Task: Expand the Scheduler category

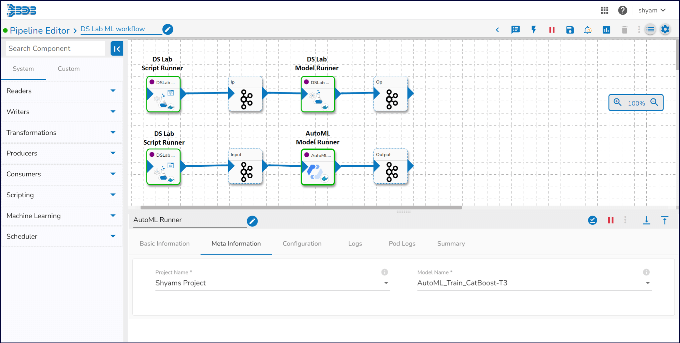Action: point(62,236)
